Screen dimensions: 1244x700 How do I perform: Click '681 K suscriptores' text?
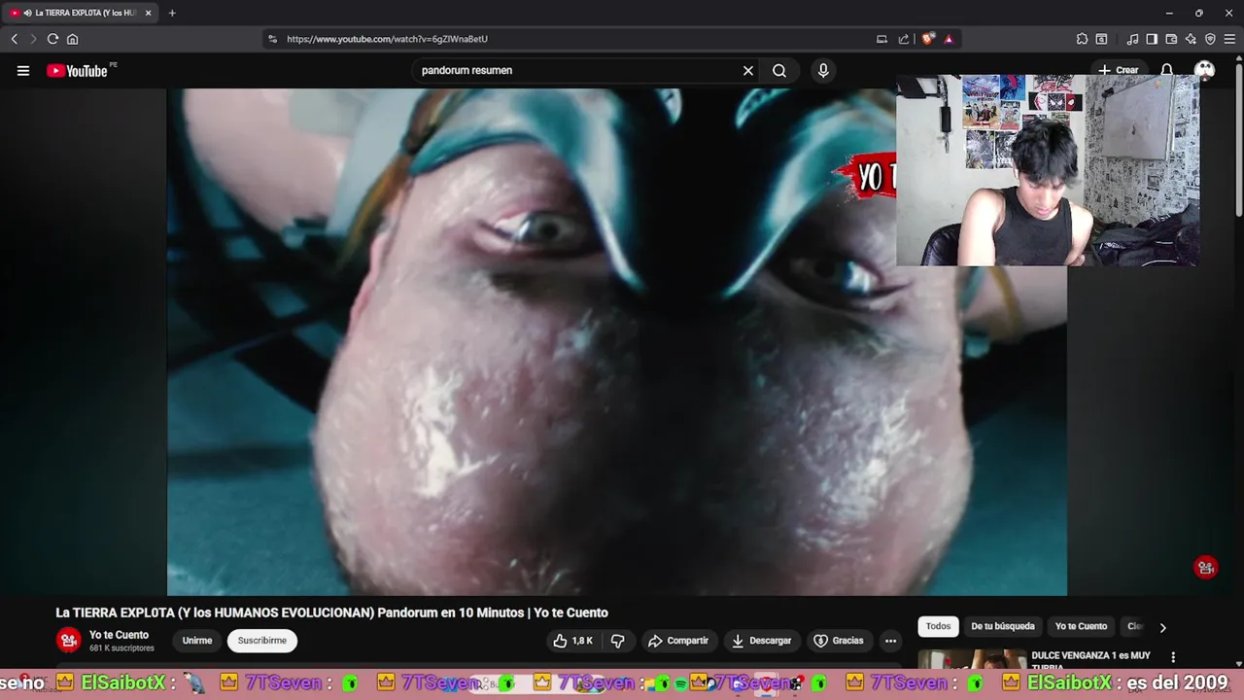click(x=121, y=648)
